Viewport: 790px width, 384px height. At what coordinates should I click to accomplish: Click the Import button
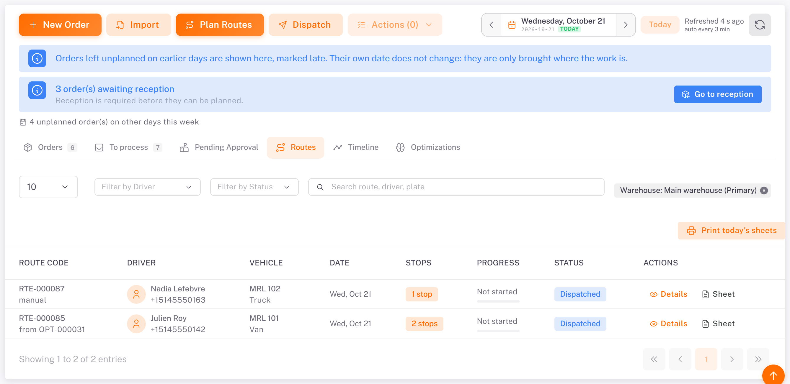(139, 25)
